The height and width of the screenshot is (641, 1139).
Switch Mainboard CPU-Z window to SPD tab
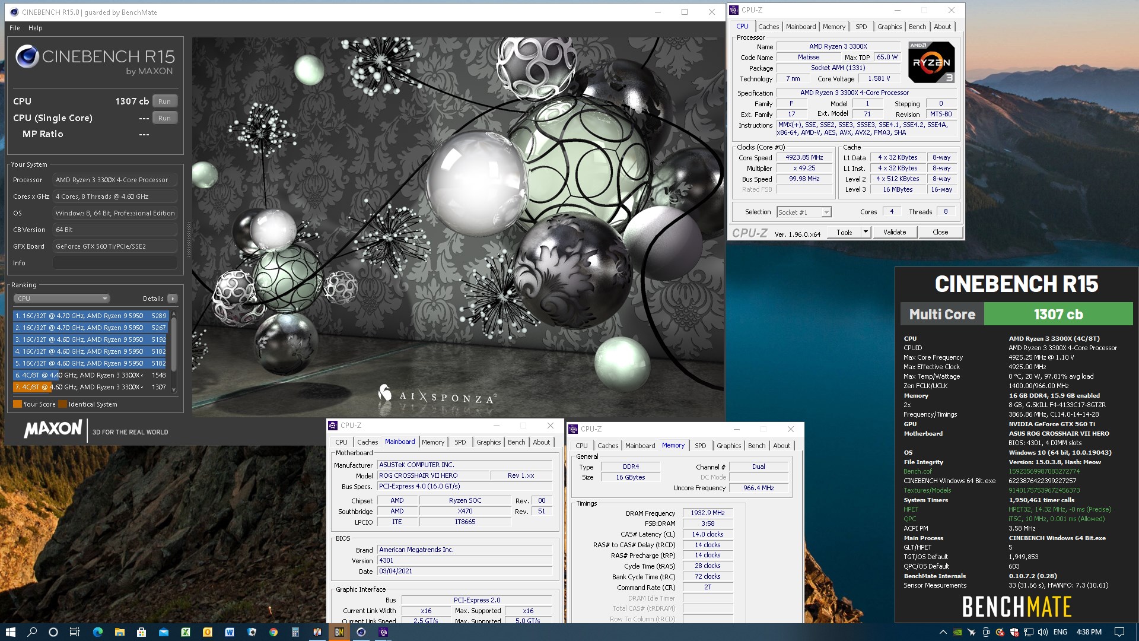click(460, 442)
